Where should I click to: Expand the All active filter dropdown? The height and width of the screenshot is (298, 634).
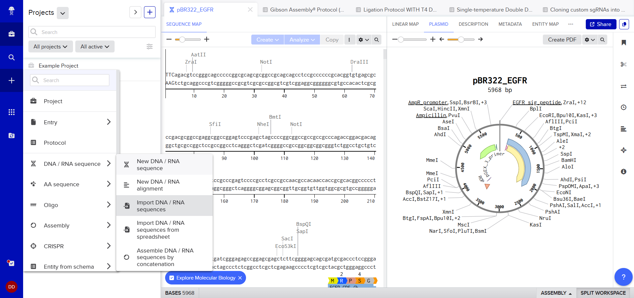95,46
